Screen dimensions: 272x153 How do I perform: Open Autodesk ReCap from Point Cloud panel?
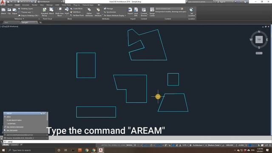pos(44,12)
